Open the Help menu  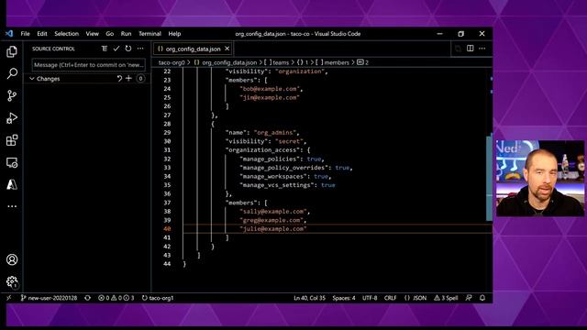click(174, 34)
